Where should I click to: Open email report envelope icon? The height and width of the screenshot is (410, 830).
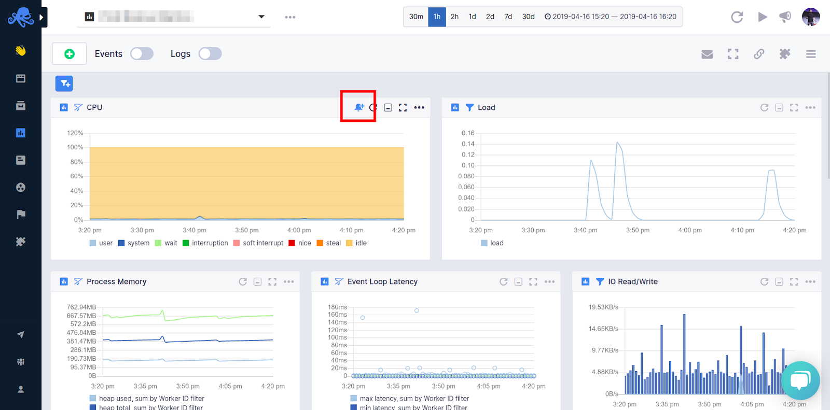(707, 54)
